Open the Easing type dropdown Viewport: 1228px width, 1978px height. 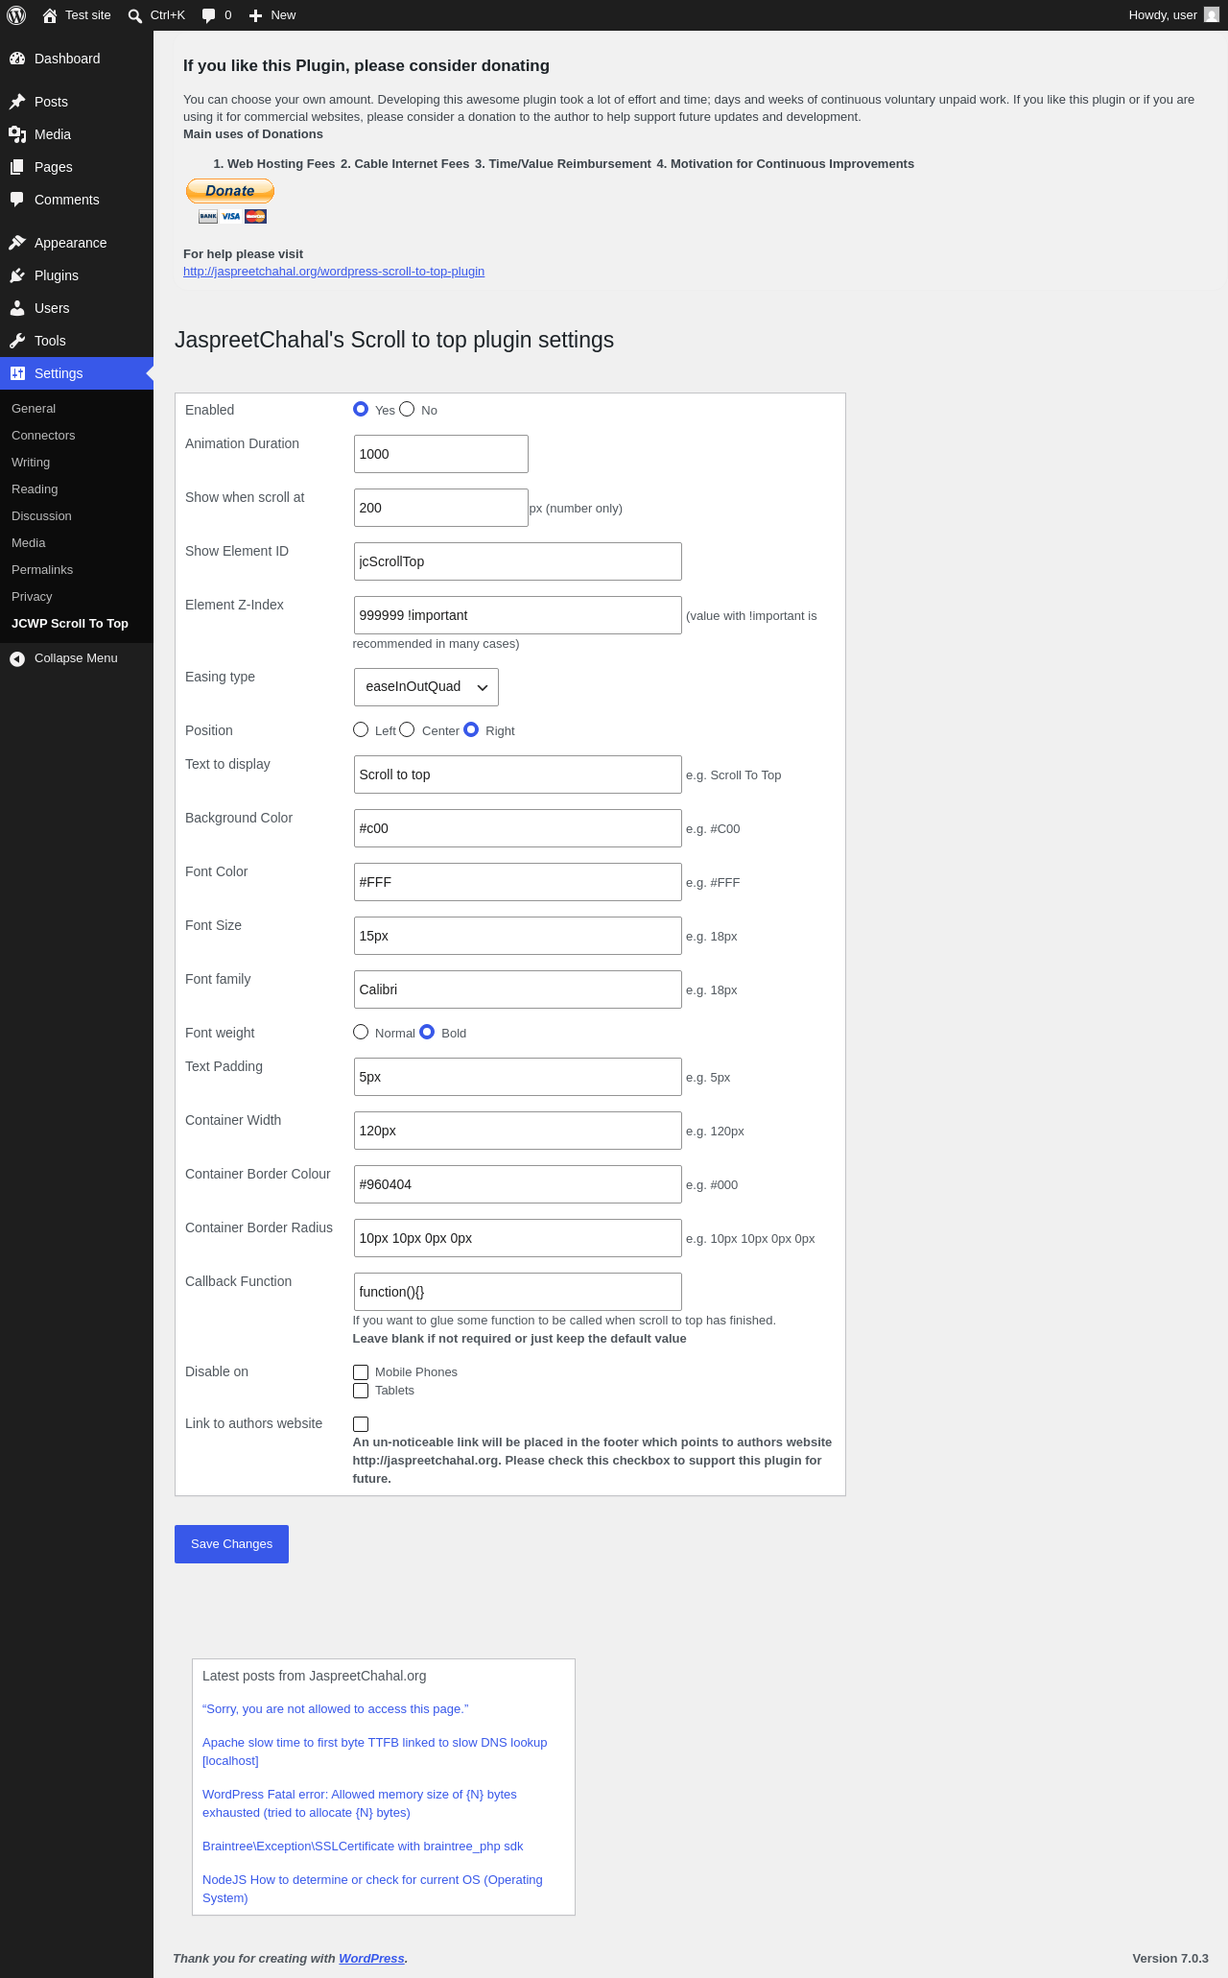click(426, 687)
